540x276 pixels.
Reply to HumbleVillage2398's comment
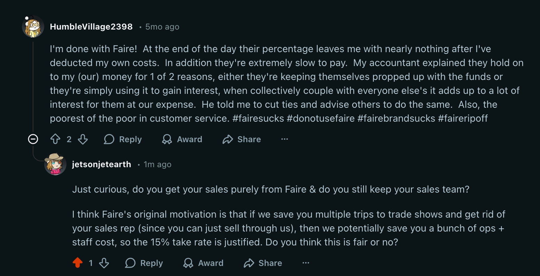pyautogui.click(x=123, y=139)
